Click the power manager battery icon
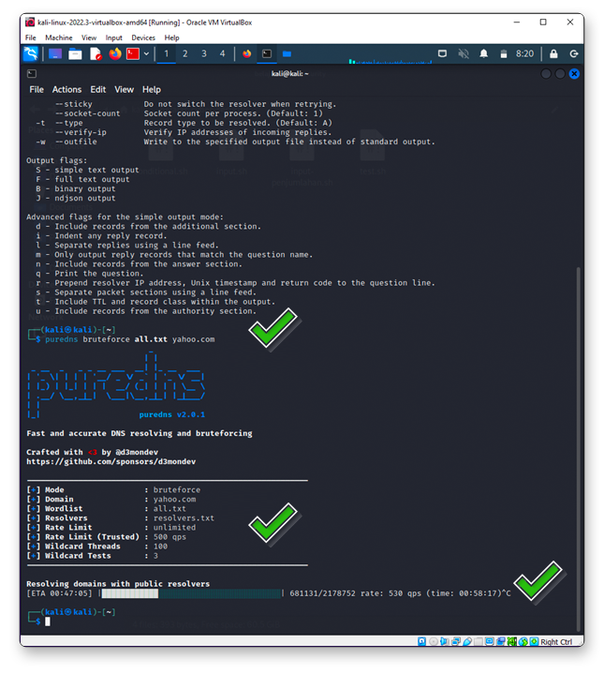 (x=504, y=53)
